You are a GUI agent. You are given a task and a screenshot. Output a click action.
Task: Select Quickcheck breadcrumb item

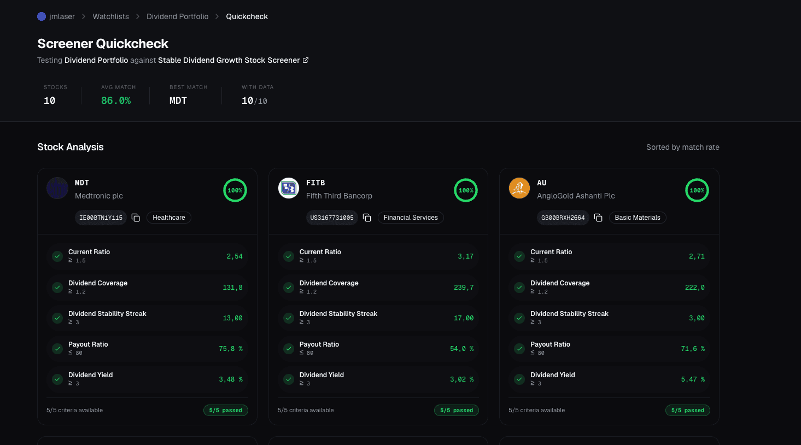tap(247, 16)
